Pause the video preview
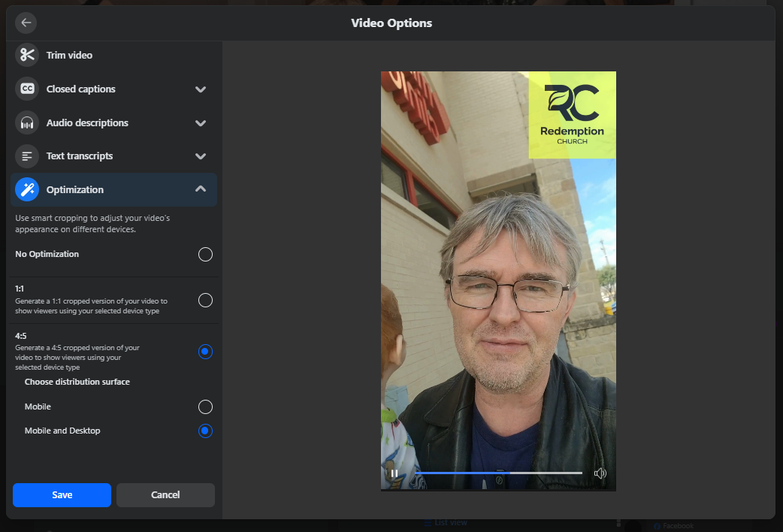Image resolution: width=783 pixels, height=532 pixels. click(395, 473)
